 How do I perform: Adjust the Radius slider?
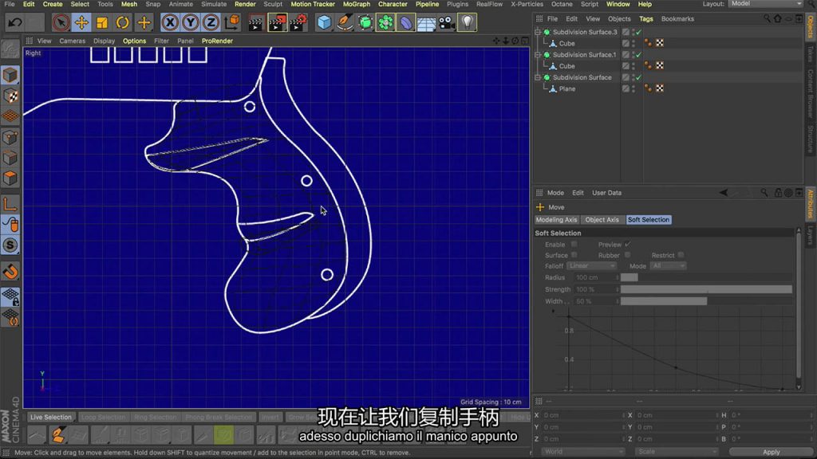pos(707,277)
